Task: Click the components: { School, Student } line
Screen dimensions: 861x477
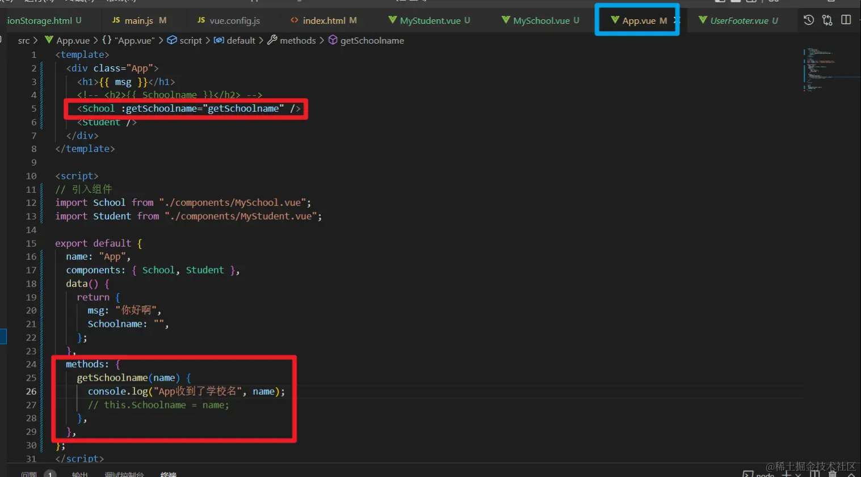Action: pos(153,270)
